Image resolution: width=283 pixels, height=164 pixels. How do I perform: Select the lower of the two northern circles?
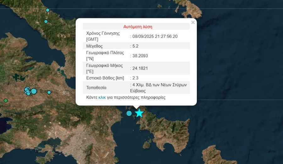46,21
